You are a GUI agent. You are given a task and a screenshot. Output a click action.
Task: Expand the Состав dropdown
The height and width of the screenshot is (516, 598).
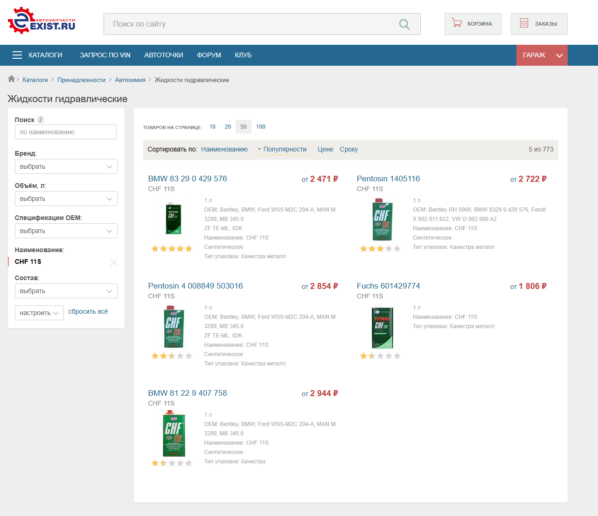(x=66, y=291)
